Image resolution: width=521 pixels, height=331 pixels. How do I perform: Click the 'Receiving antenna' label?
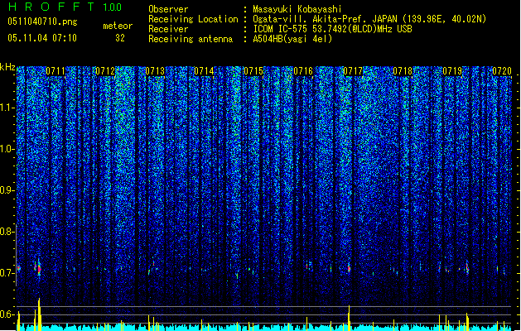pyautogui.click(x=191, y=39)
